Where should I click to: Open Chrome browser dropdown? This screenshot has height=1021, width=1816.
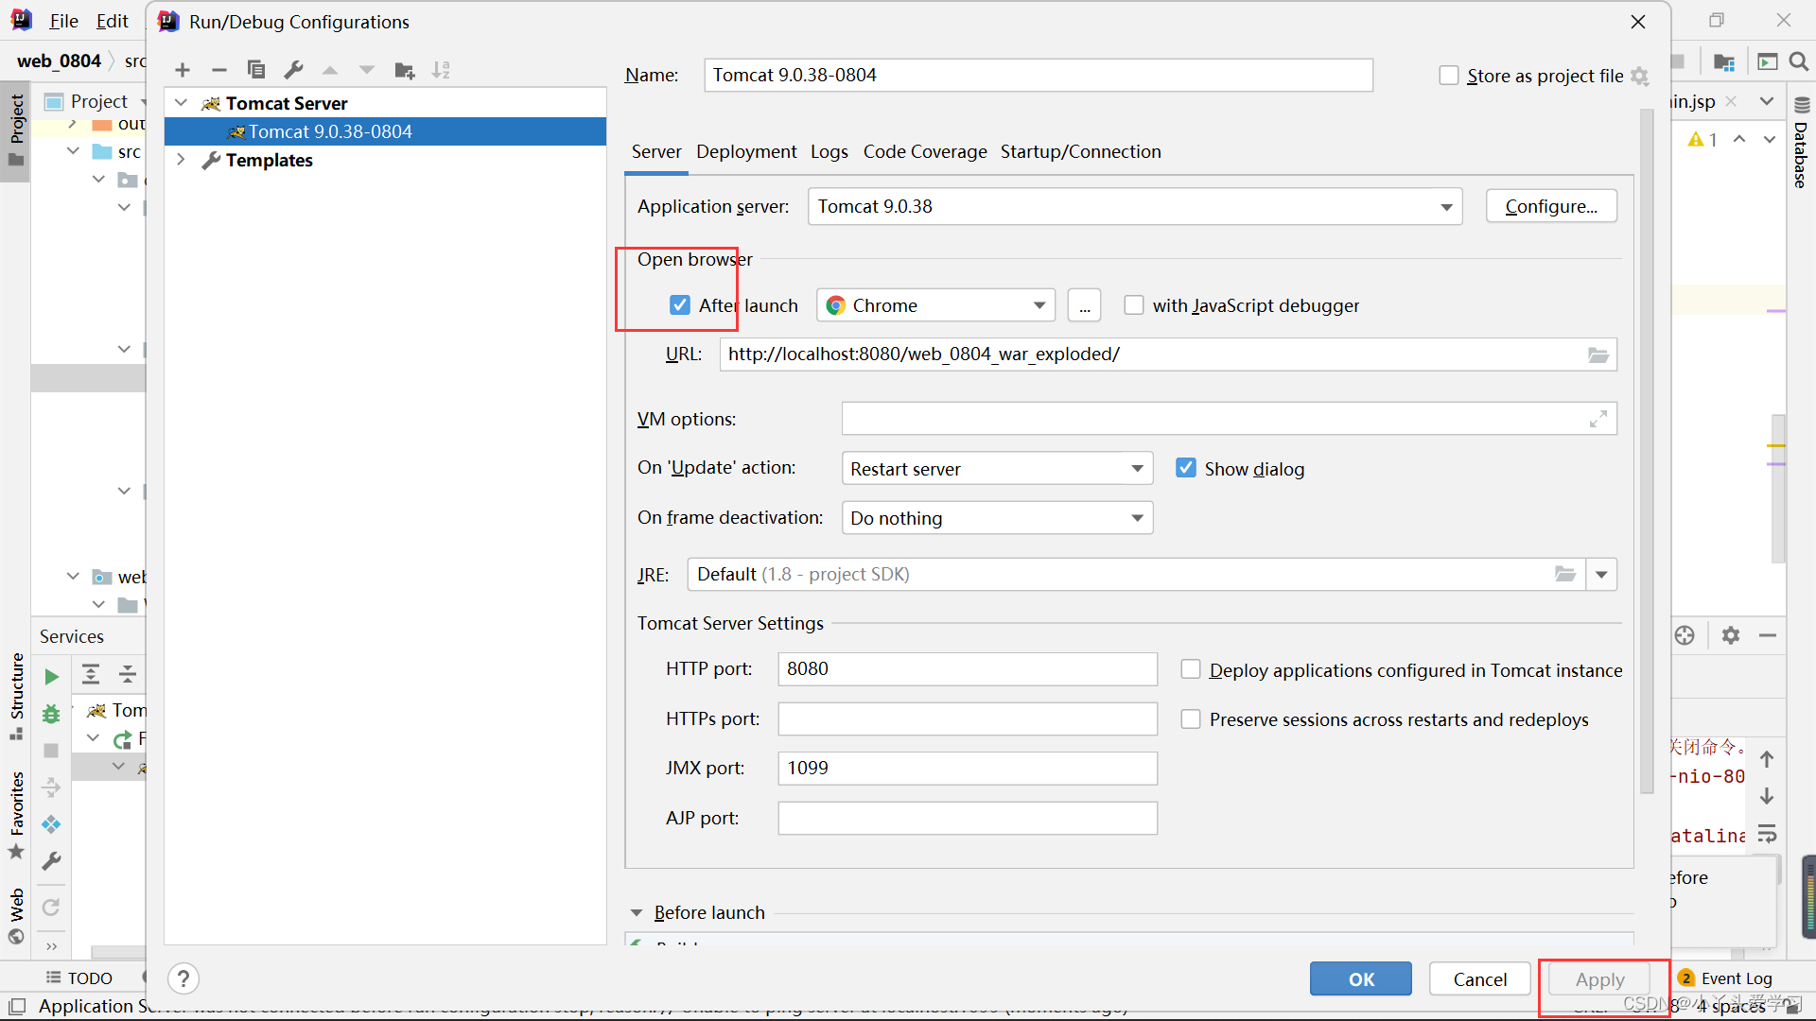(x=936, y=305)
